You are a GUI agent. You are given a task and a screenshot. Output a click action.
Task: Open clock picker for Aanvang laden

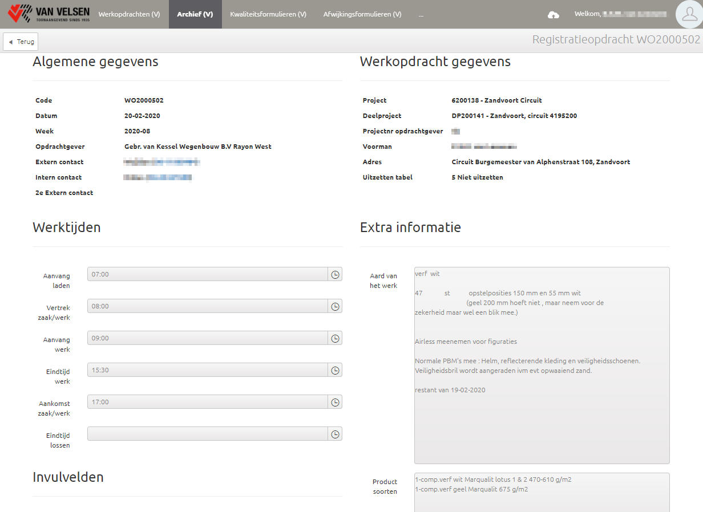[336, 274]
